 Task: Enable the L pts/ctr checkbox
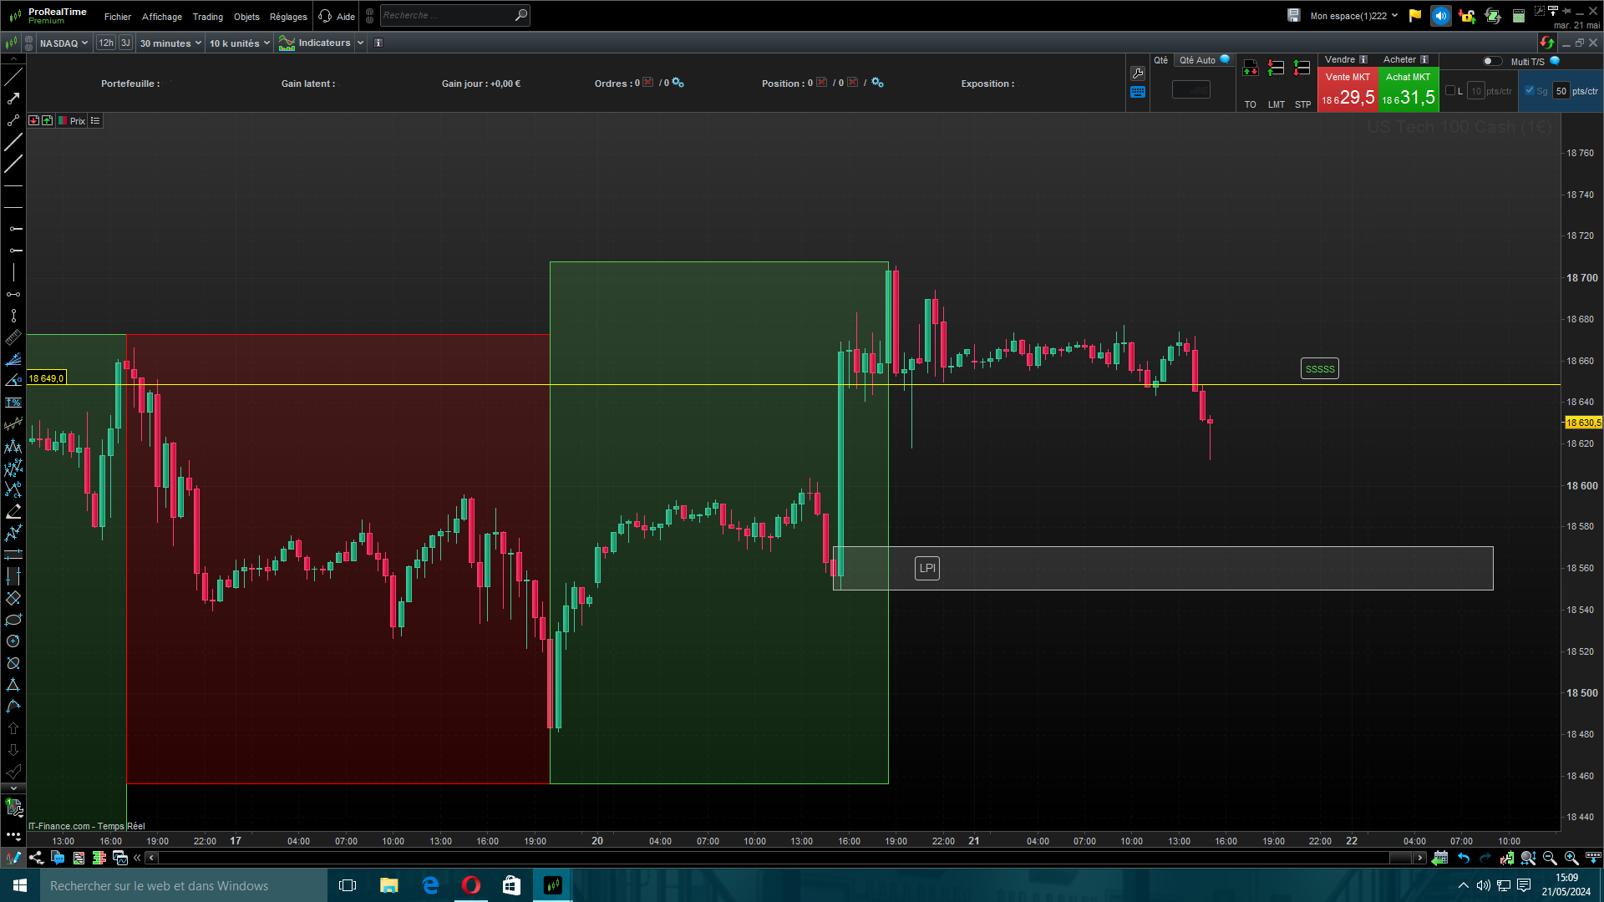(1450, 91)
